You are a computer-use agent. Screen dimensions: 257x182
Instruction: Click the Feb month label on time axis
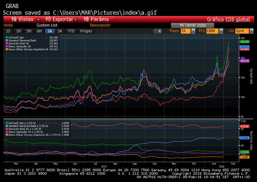click(x=233, y=164)
